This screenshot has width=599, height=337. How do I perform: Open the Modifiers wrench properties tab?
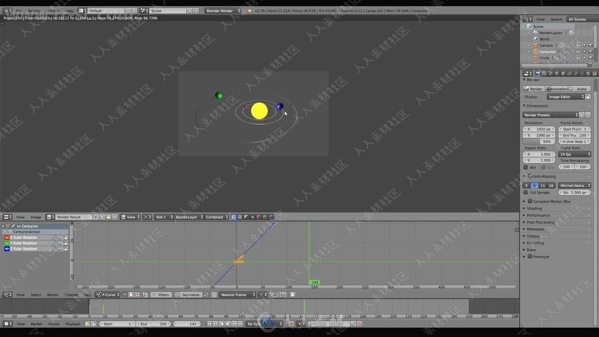(576, 73)
